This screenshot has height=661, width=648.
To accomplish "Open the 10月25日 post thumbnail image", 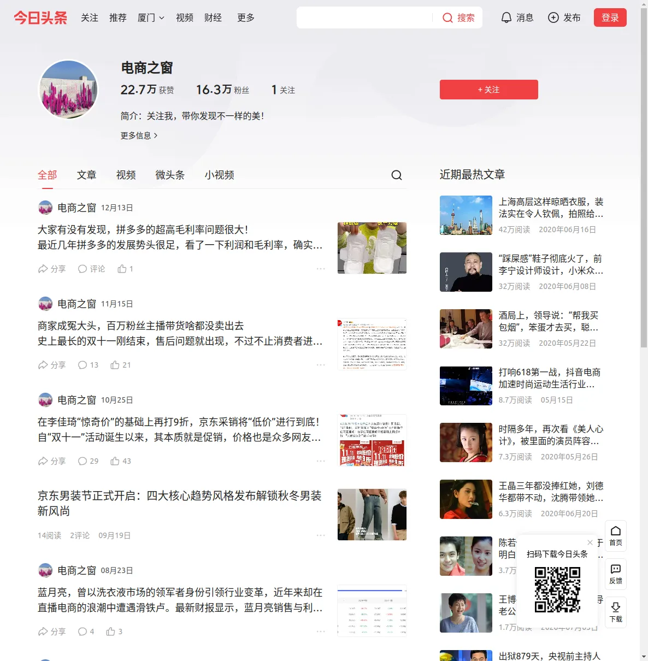I will tap(372, 440).
